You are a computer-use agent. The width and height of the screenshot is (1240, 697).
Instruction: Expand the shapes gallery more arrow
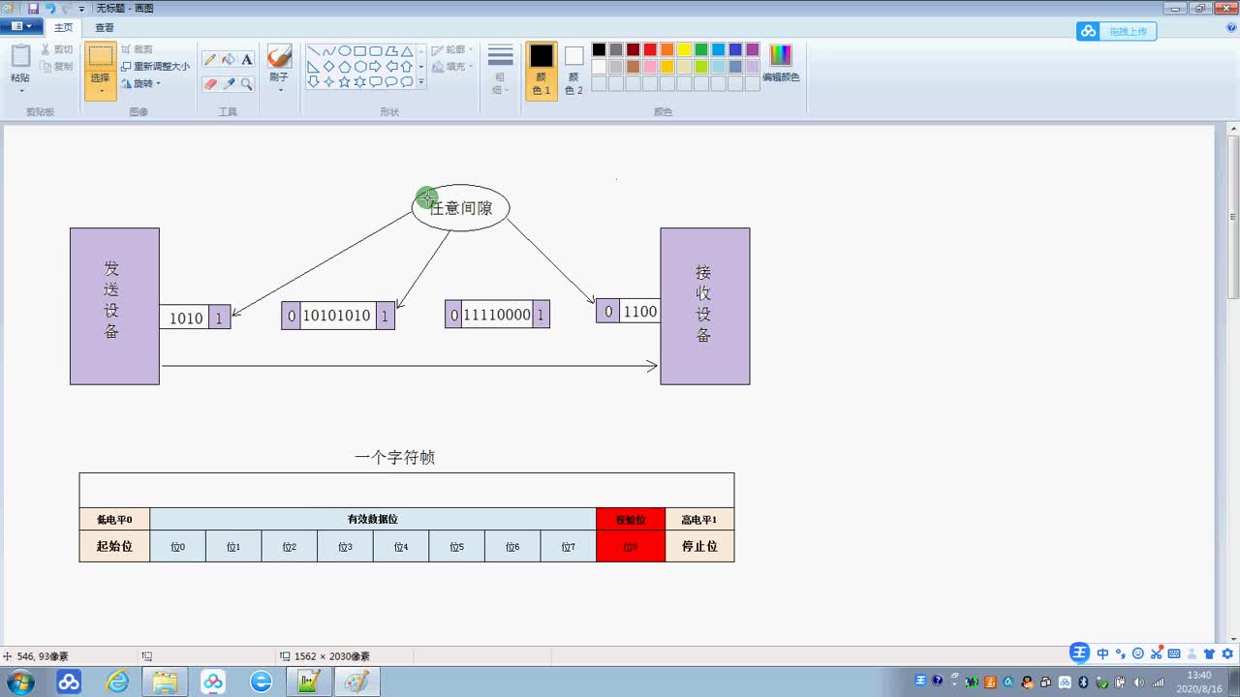tap(421, 82)
